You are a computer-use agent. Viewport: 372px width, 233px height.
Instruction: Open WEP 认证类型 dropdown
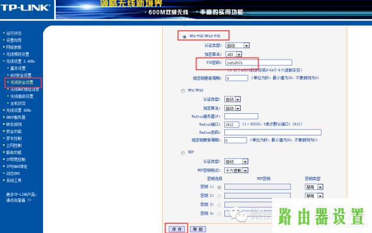(237, 162)
